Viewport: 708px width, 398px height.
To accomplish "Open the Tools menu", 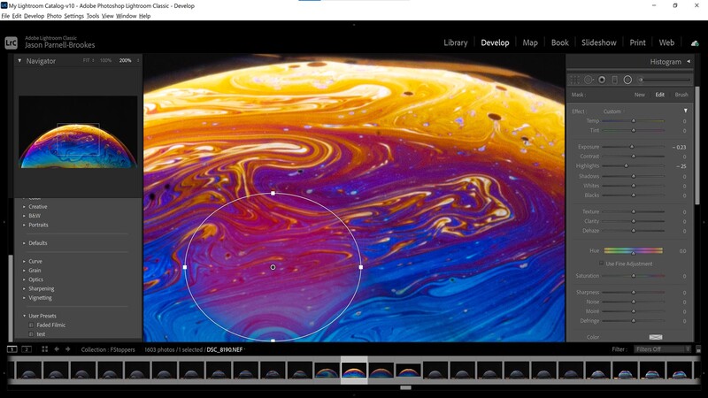I will (x=93, y=16).
